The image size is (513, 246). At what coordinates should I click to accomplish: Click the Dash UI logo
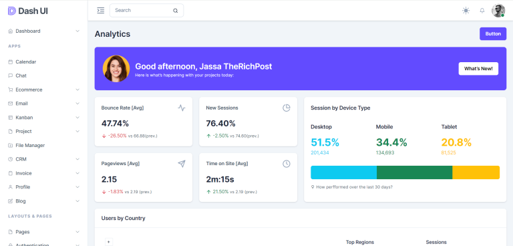(x=28, y=11)
